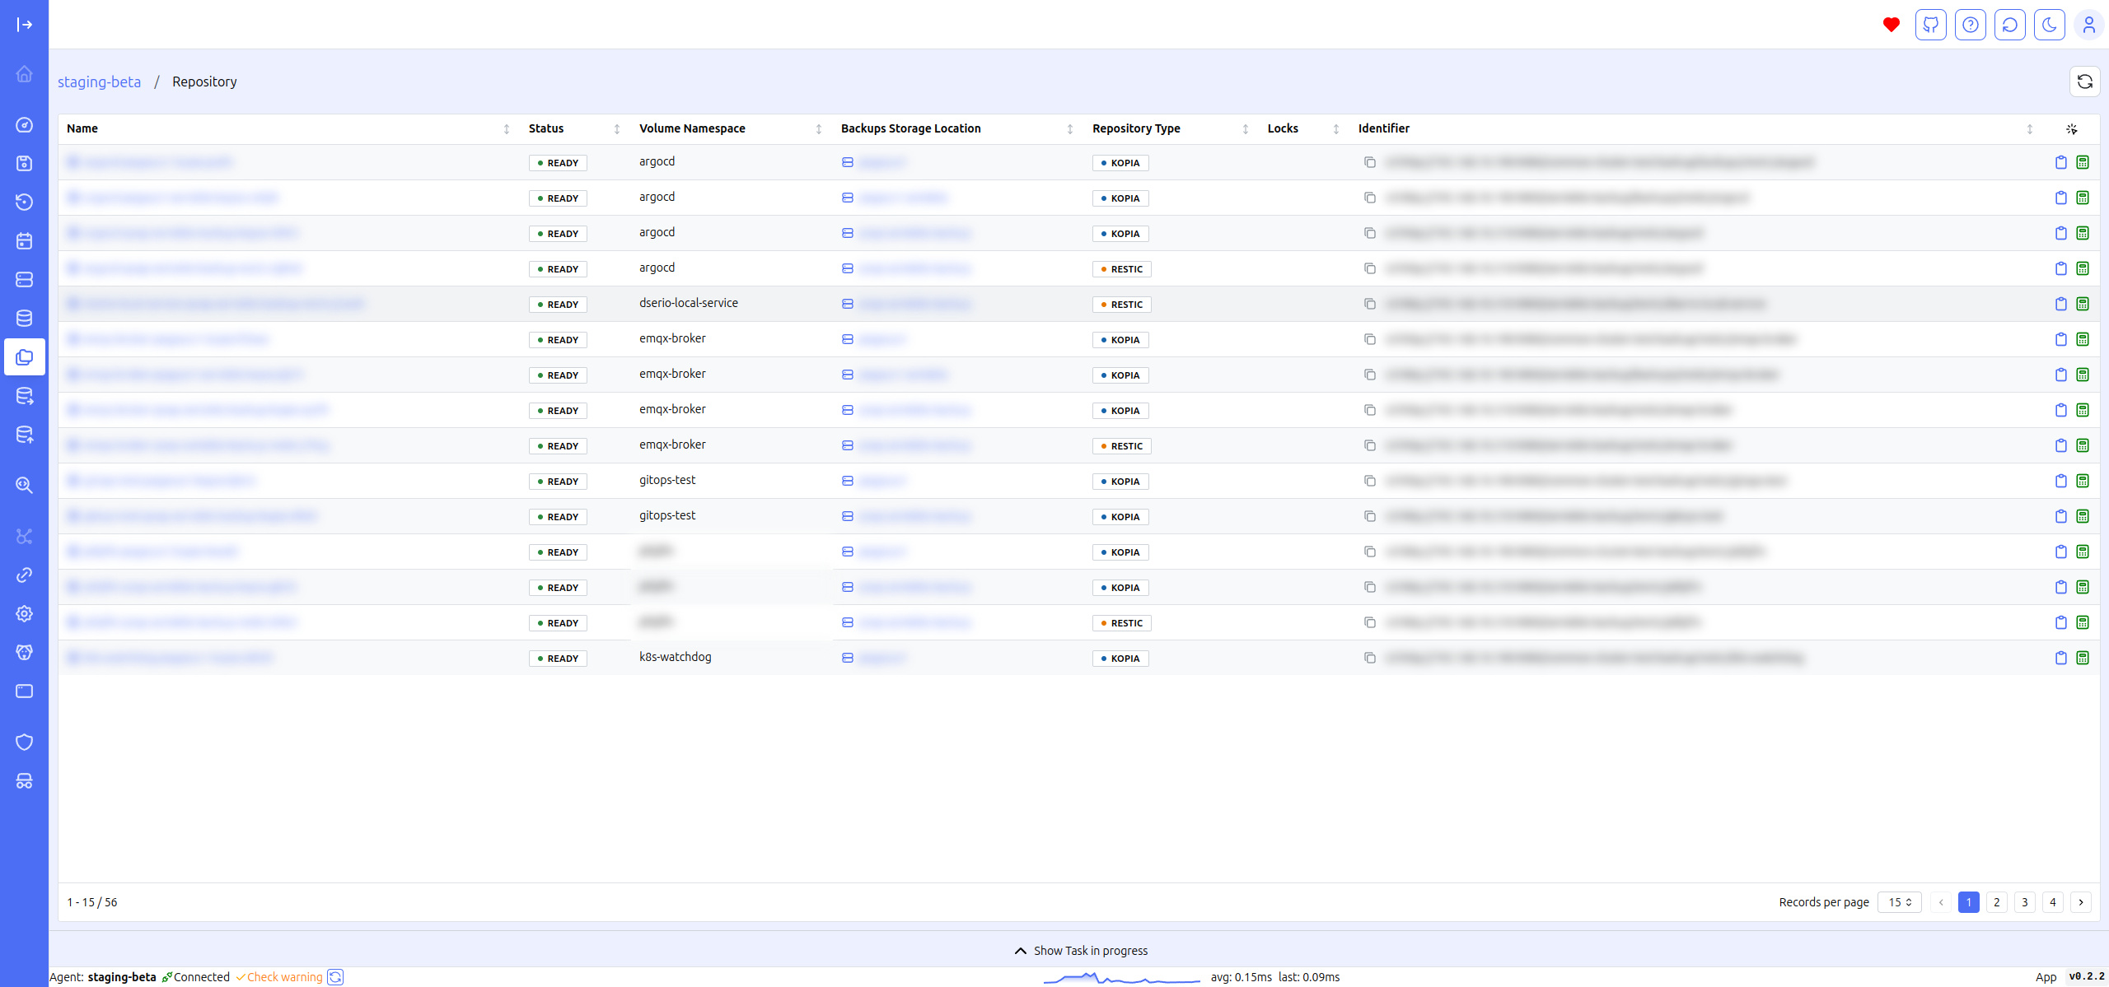The image size is (2109, 987).
Task: Click the settings gear icon in sidebar
Action: pos(25,613)
